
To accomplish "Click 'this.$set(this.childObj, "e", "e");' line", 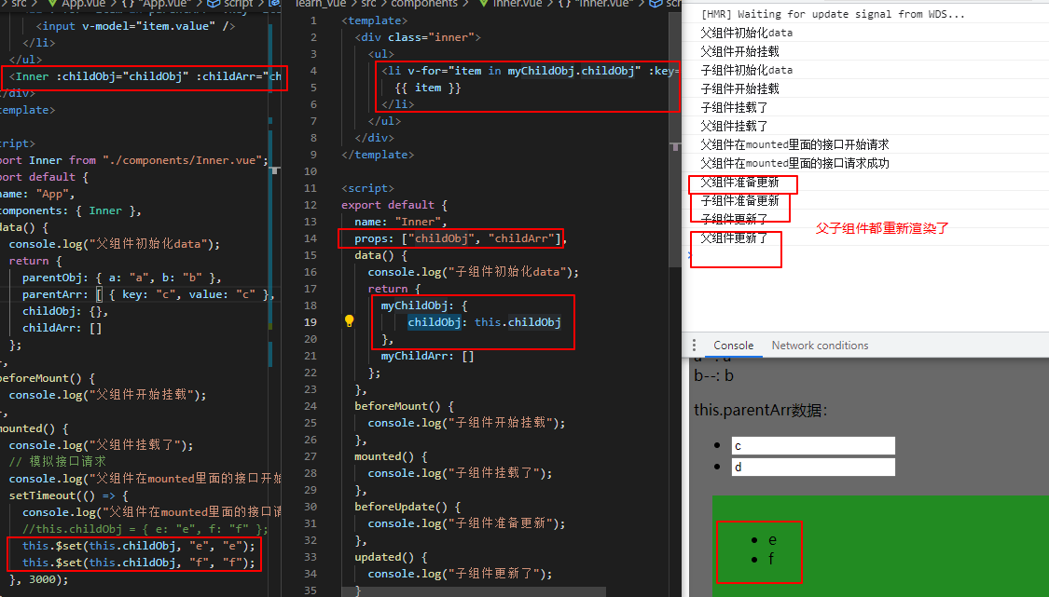I will click(139, 546).
